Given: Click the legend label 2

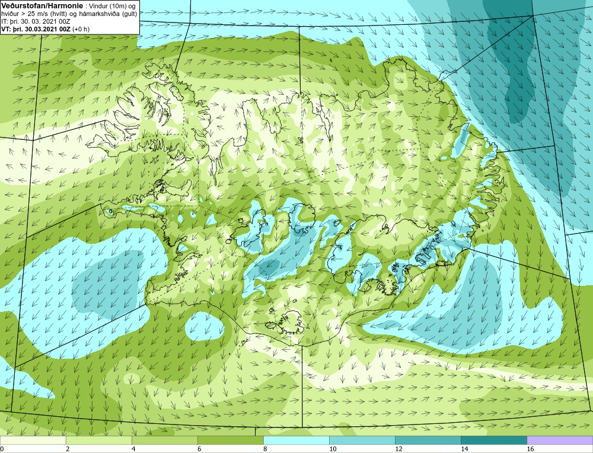Looking at the screenshot, I should [x=68, y=449].
